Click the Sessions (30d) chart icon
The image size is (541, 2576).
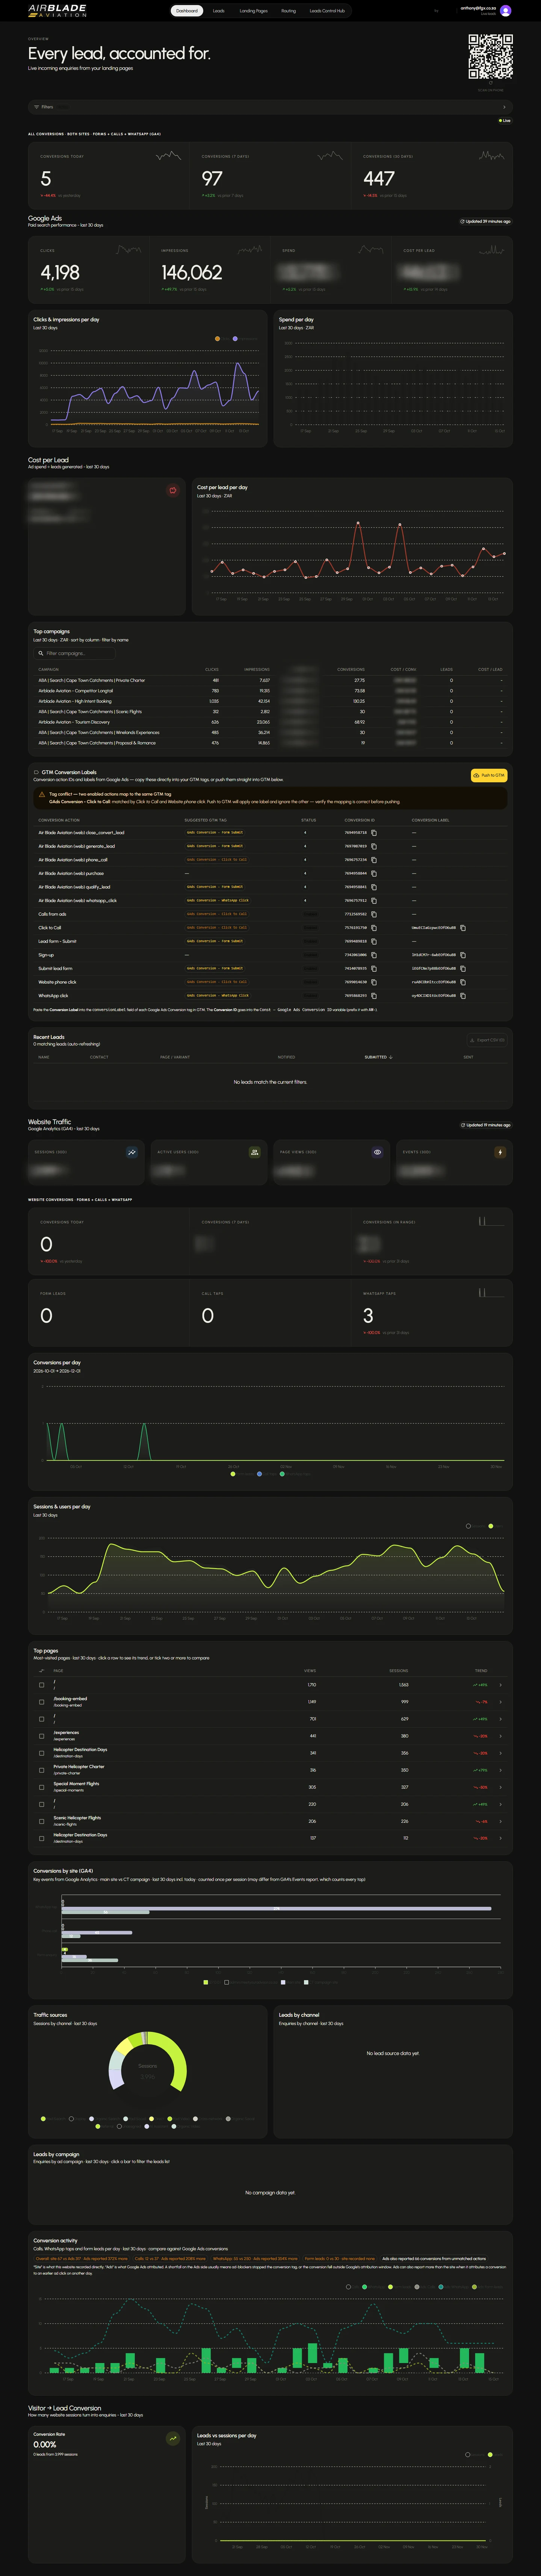click(132, 1152)
